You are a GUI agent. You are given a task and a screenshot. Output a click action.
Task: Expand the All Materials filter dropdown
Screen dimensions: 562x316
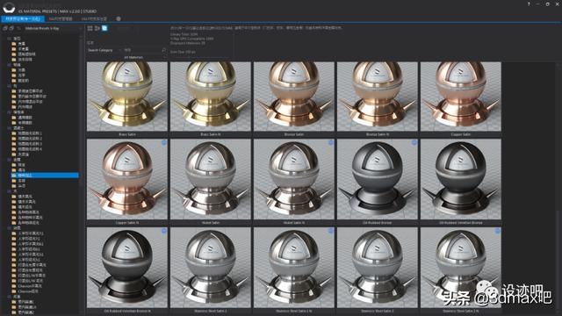tap(144, 57)
